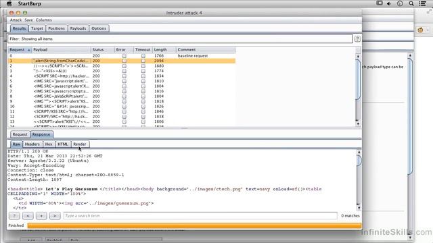
Task: Toggle Error checkbox for request 13
Action: [124, 122]
